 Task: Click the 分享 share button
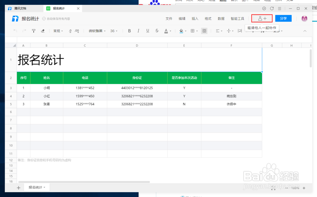283,18
